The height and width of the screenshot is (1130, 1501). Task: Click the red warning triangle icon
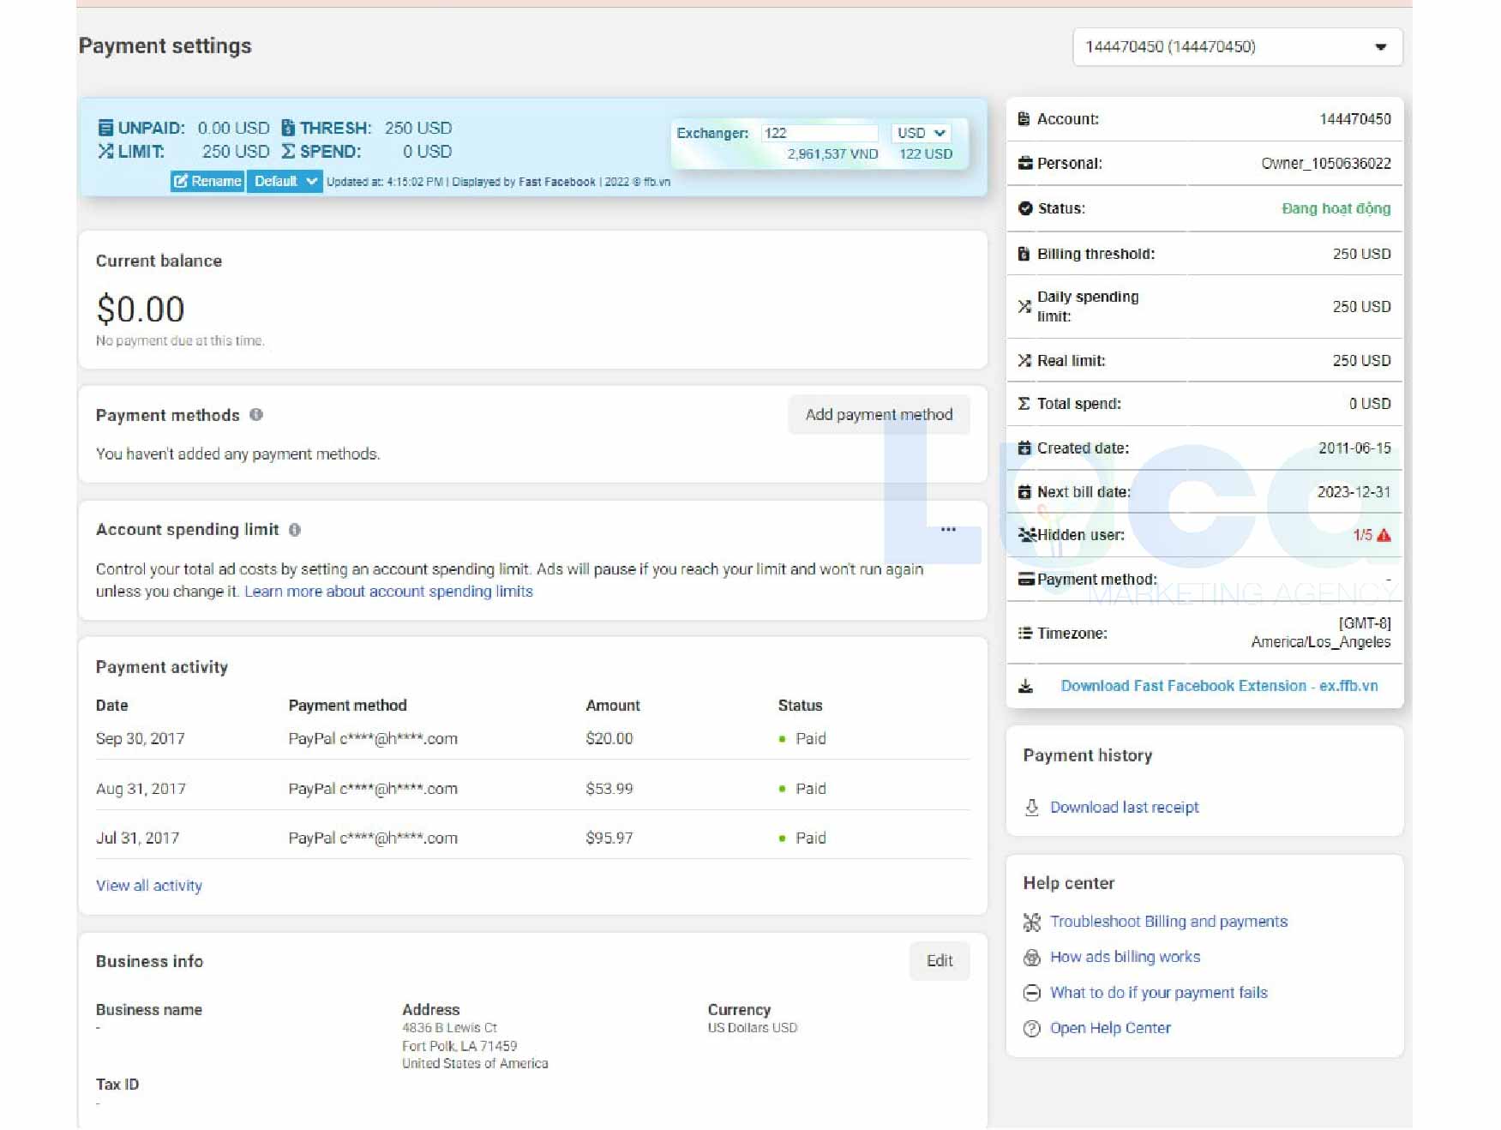coord(1384,535)
